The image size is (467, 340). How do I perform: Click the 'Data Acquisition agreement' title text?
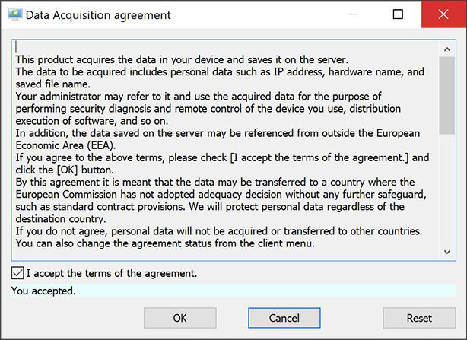(x=98, y=15)
